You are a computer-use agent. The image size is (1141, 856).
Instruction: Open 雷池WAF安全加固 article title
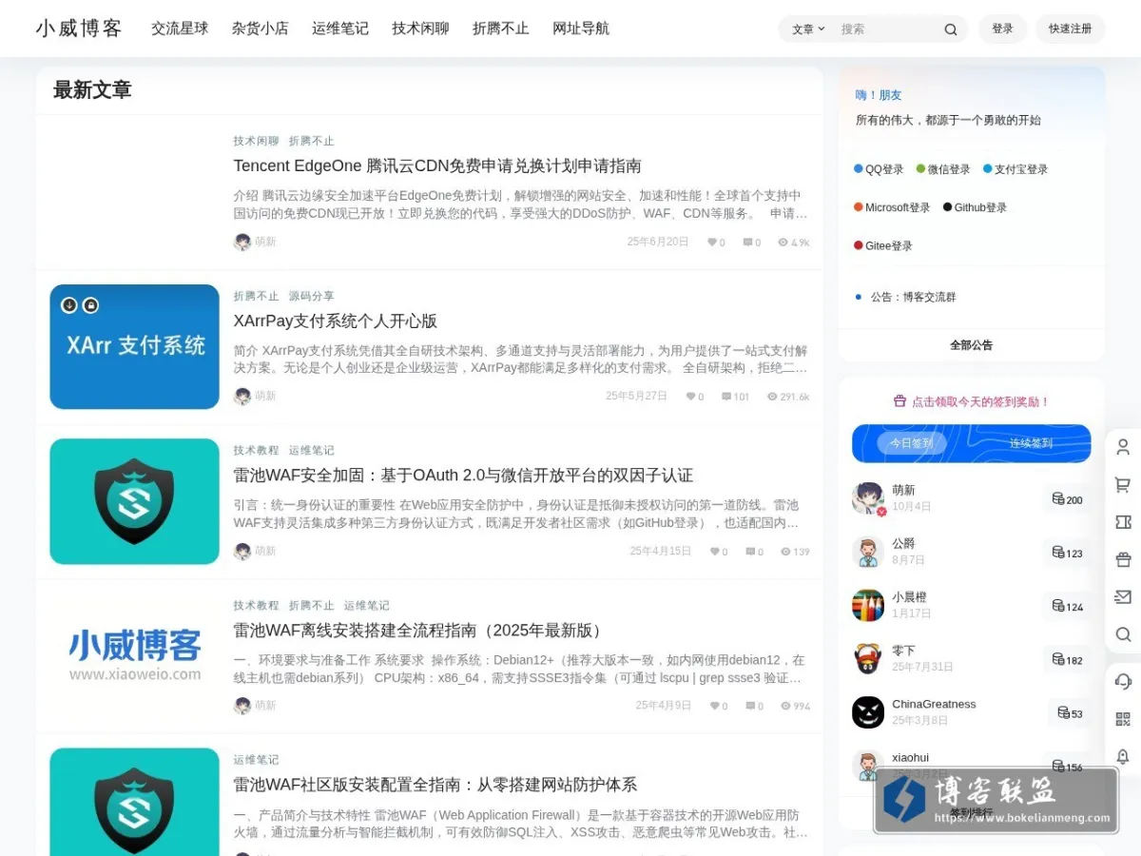[463, 475]
